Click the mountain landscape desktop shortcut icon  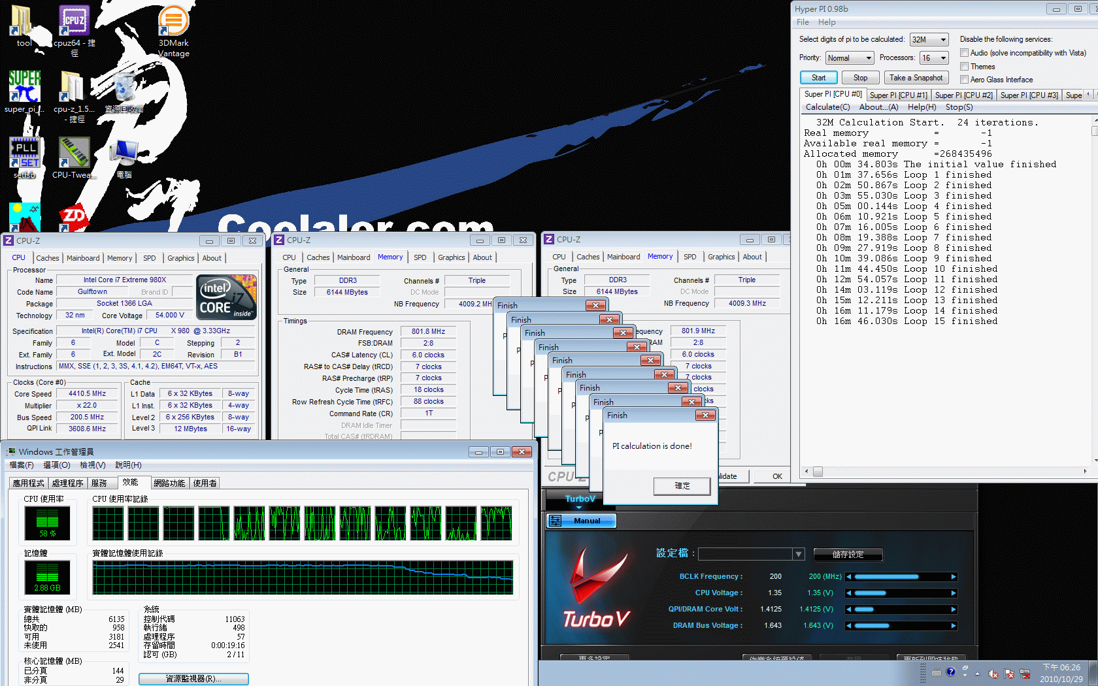tap(25, 218)
